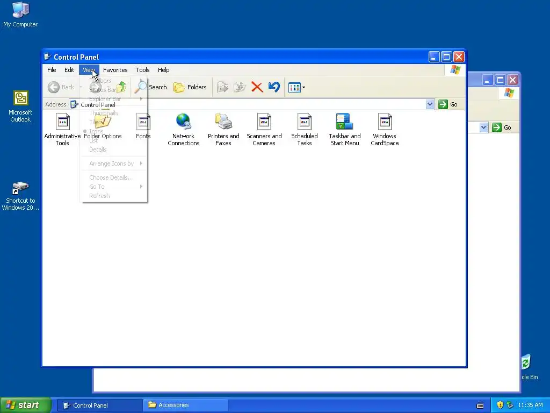Open the Tools menu
Screen dimensions: 550x413
tap(143, 70)
